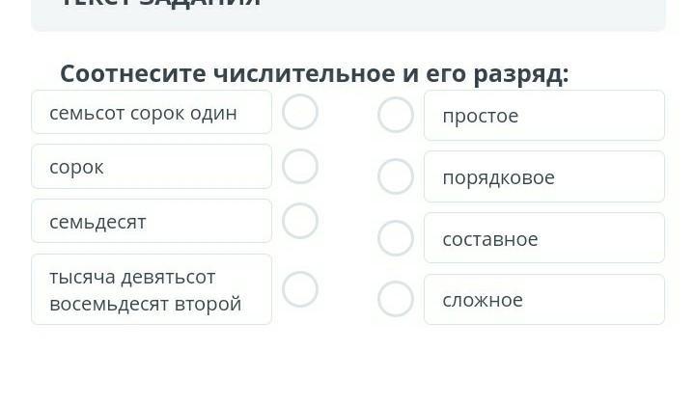Click the 'ТЕКСТ ЗАДАНИЯ' header title
This screenshot has width=695, height=404.
[160, 4]
